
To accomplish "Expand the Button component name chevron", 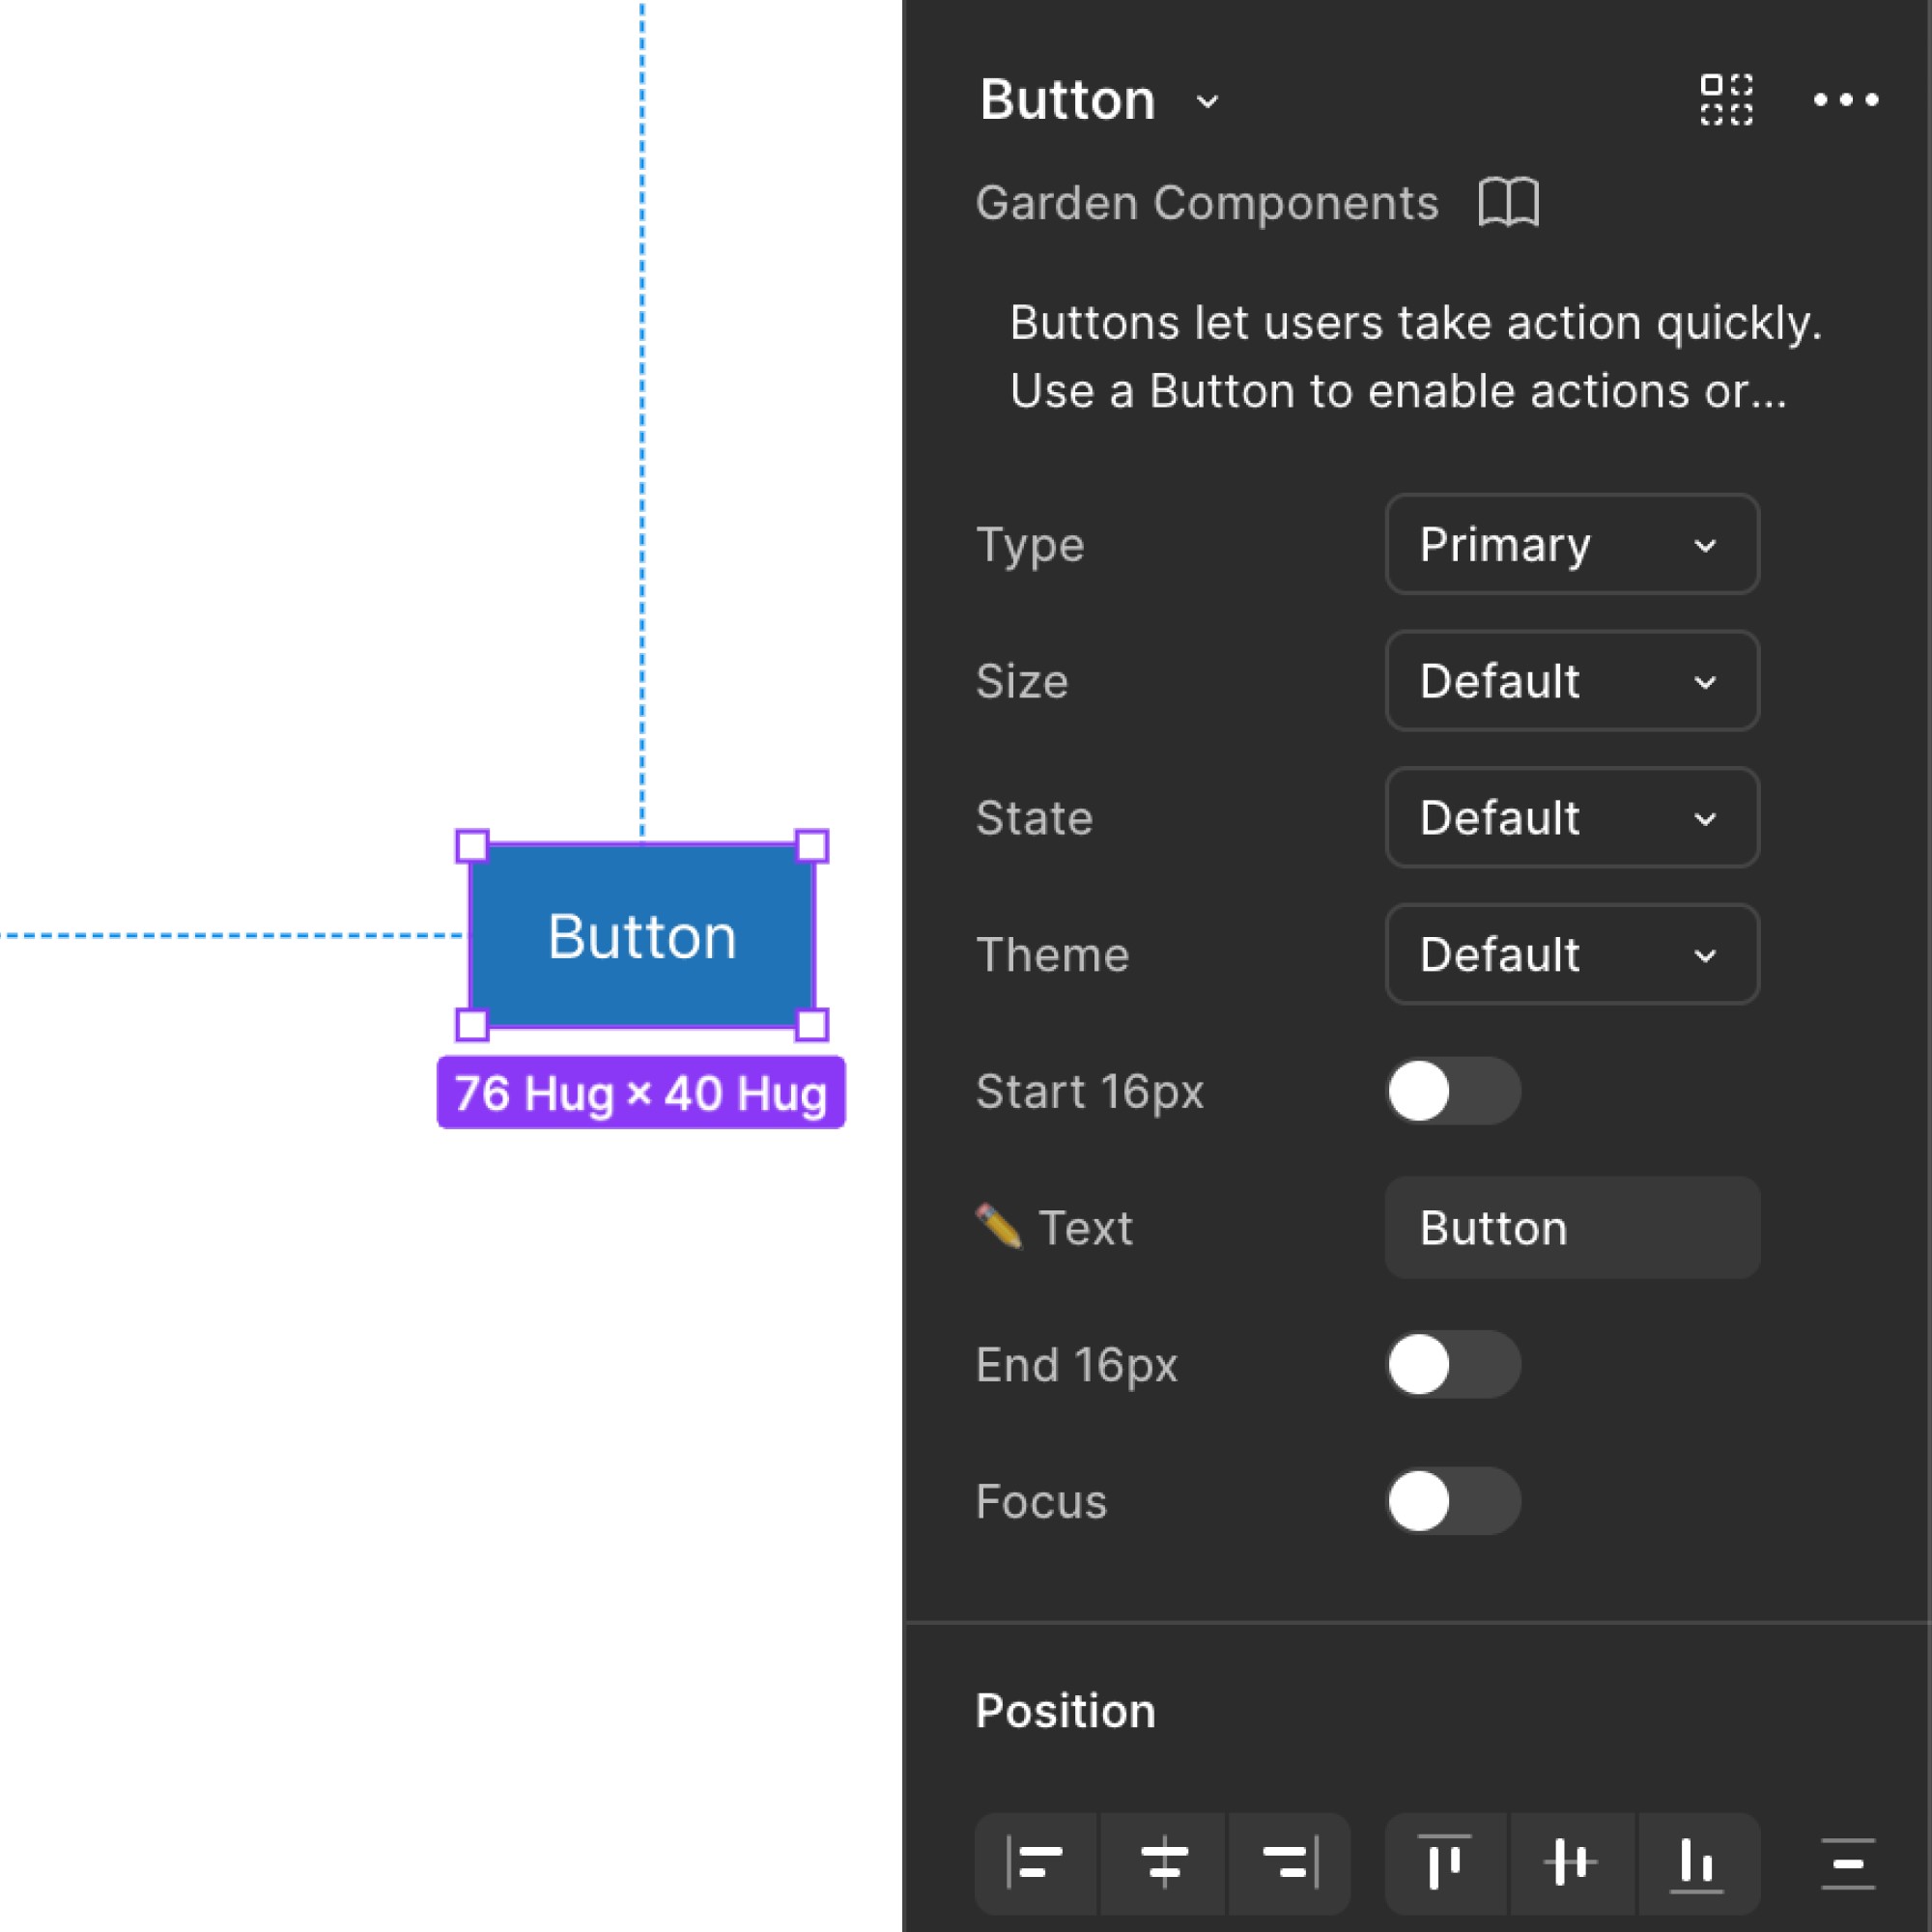I will [1208, 102].
